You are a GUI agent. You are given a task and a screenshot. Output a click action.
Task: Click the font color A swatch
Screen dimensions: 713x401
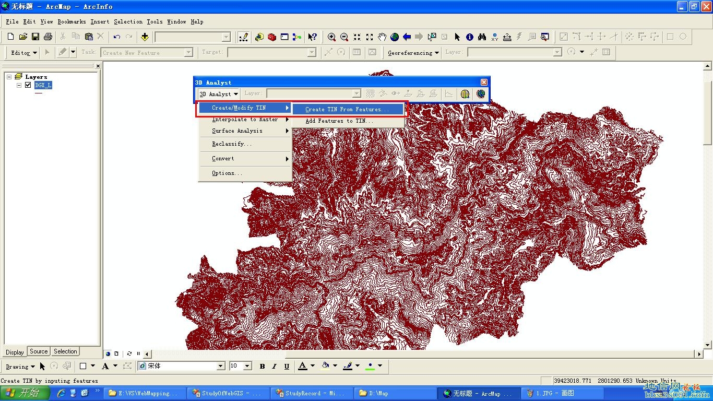[302, 367]
